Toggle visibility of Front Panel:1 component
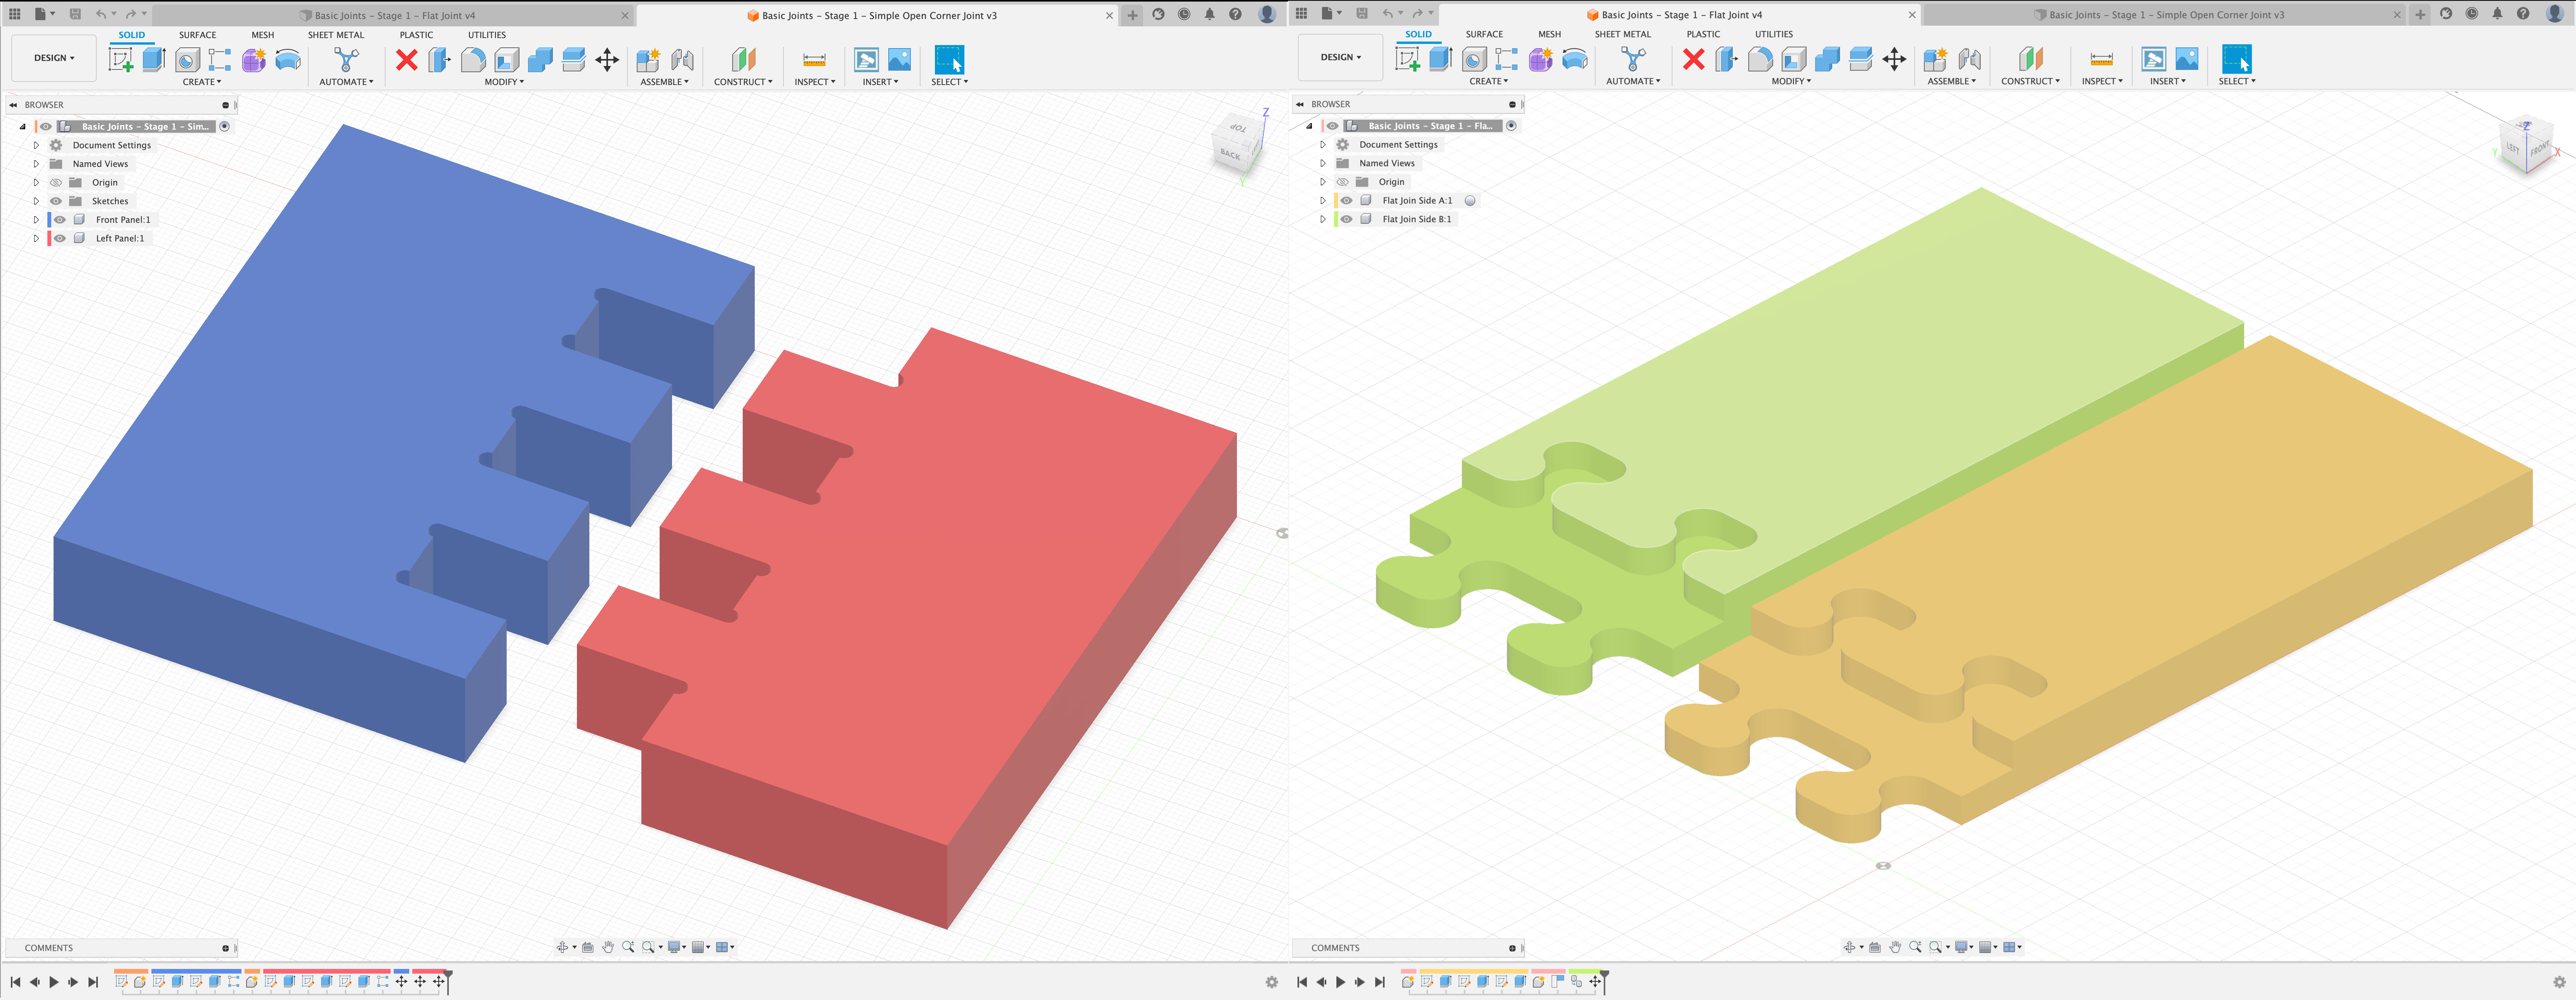Screen dimensions: 2576x1000 click(x=60, y=220)
